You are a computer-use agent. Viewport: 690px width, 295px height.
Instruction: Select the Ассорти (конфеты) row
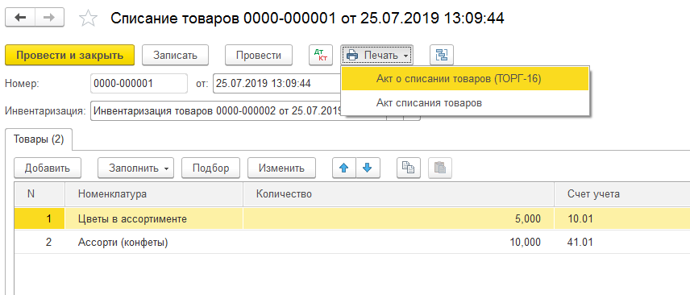[x=352, y=242]
